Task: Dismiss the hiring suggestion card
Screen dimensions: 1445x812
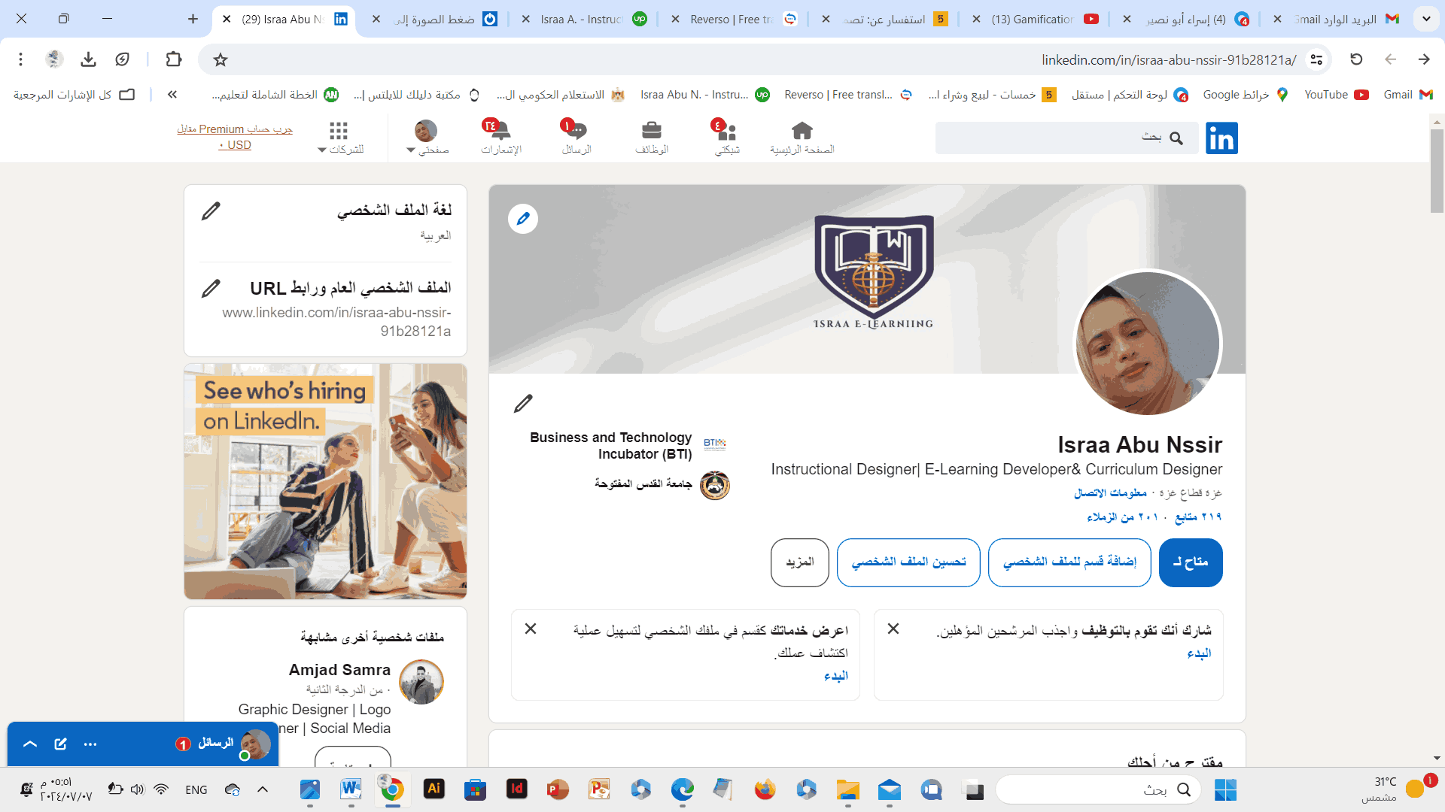Action: 893,629
